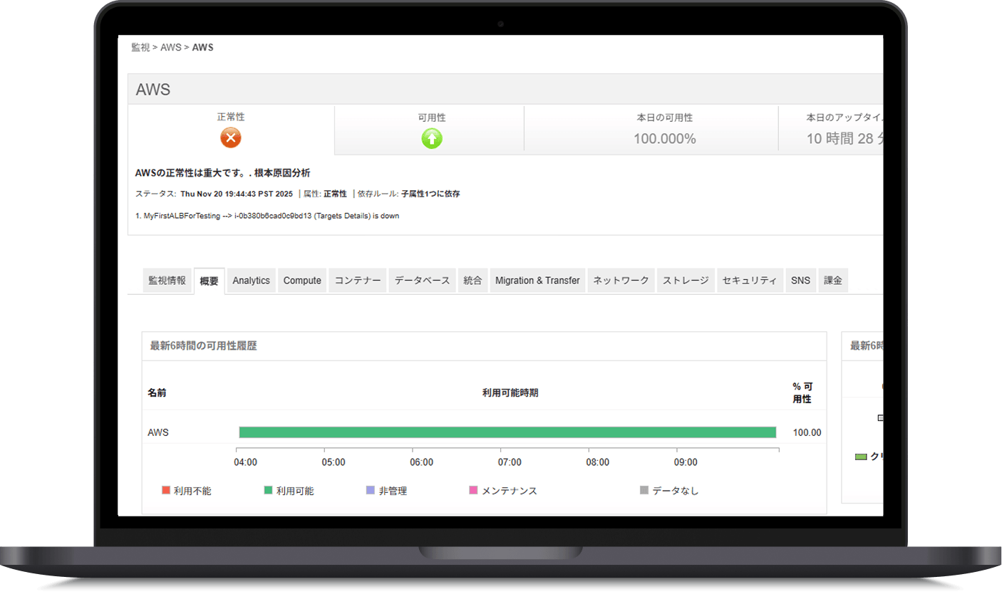Click the 07:00 time axis label

510,462
